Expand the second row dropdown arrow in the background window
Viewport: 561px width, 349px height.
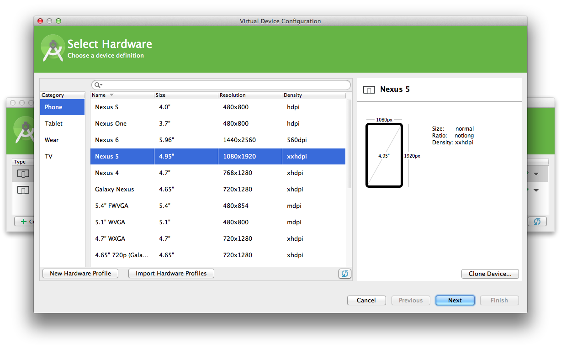point(536,190)
